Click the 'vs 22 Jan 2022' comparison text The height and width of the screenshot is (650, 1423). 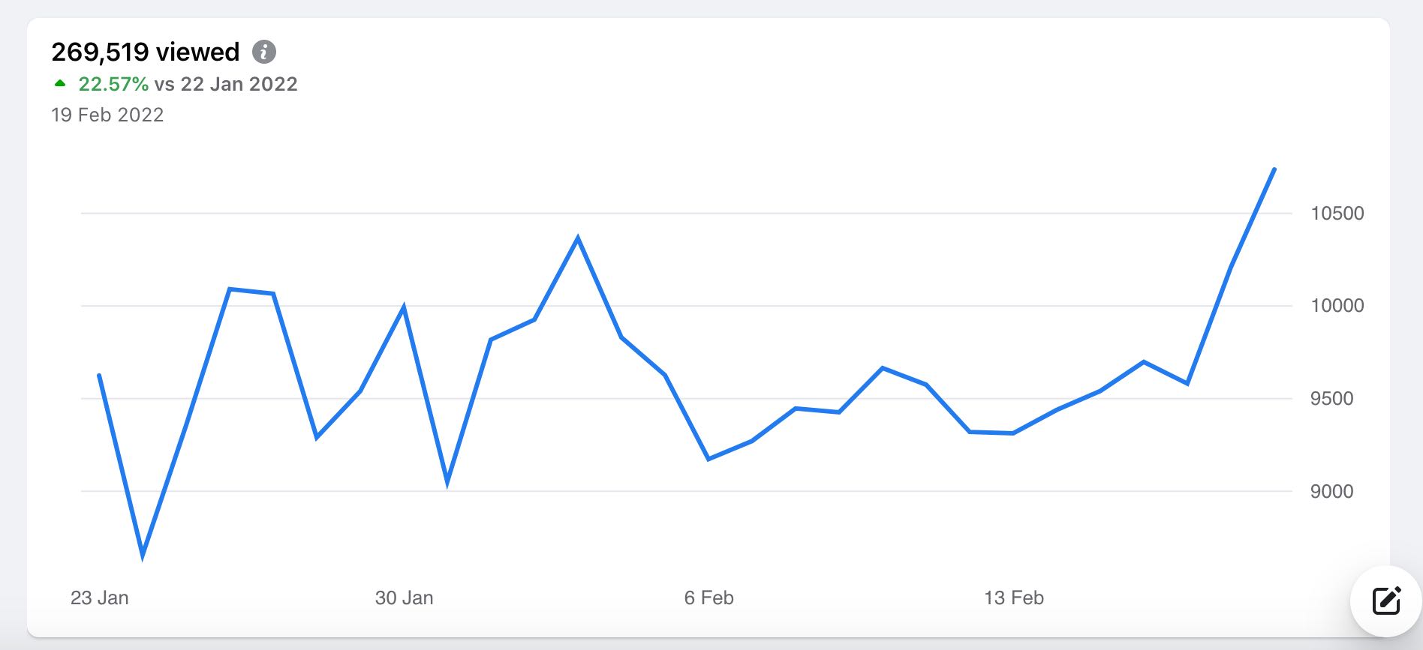(x=226, y=84)
